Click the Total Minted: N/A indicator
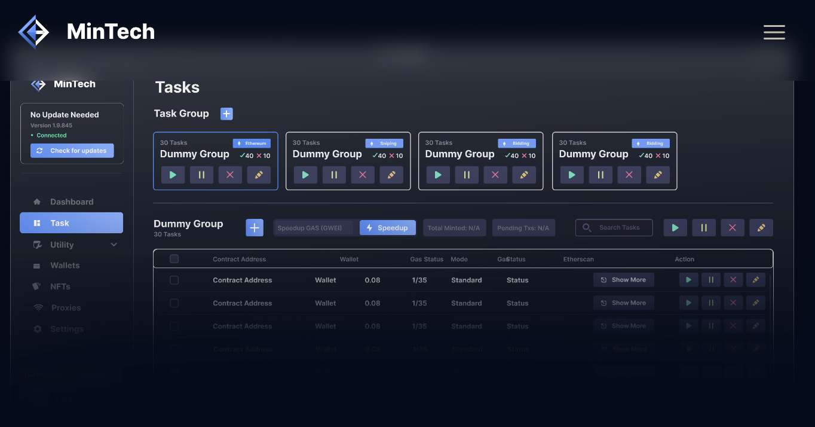 coord(454,228)
